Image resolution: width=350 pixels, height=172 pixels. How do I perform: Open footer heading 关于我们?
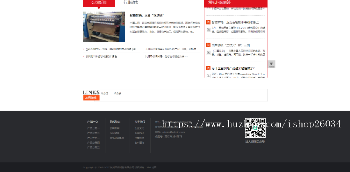(140, 122)
